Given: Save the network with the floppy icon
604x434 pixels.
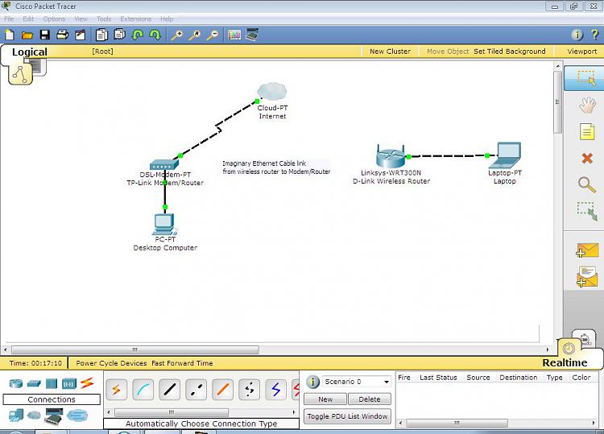Looking at the screenshot, I should (x=44, y=35).
